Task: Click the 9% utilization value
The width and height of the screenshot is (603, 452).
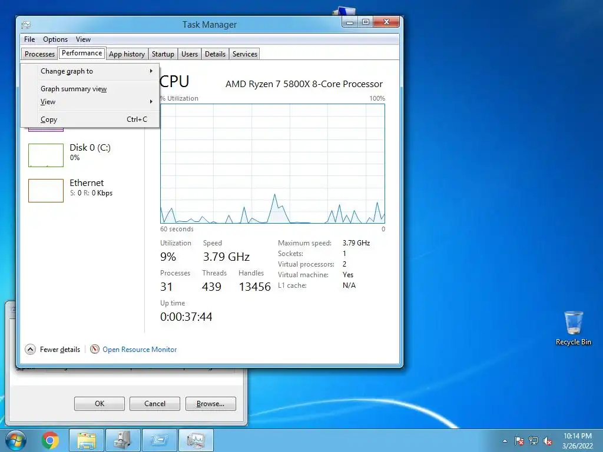Action: point(168,257)
